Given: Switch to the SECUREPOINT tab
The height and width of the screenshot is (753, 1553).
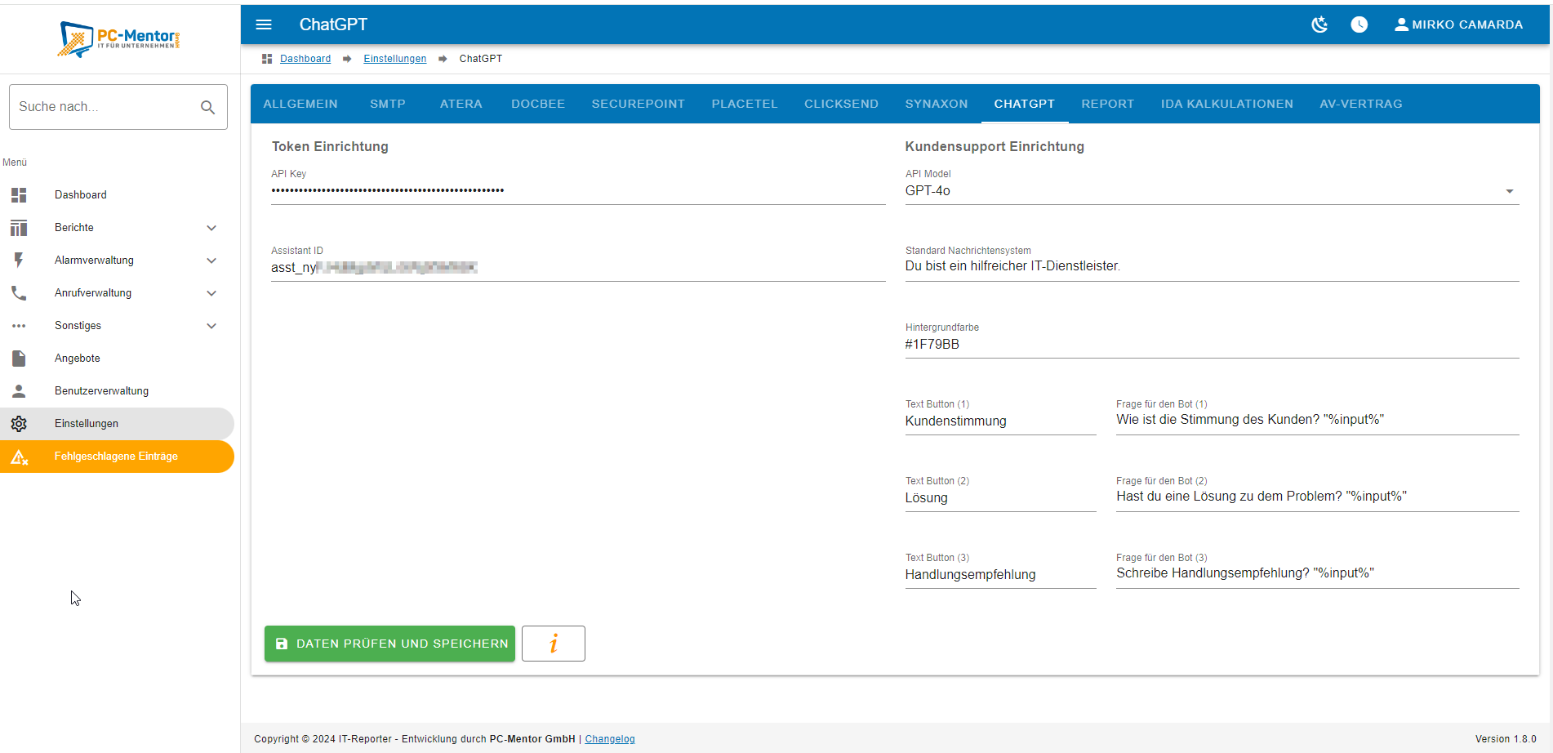Looking at the screenshot, I should point(639,104).
